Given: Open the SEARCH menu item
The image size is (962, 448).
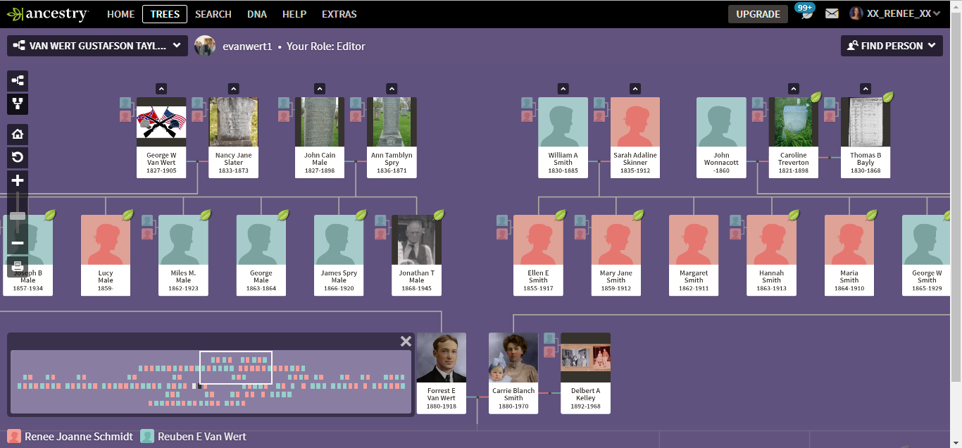Looking at the screenshot, I should coord(213,13).
